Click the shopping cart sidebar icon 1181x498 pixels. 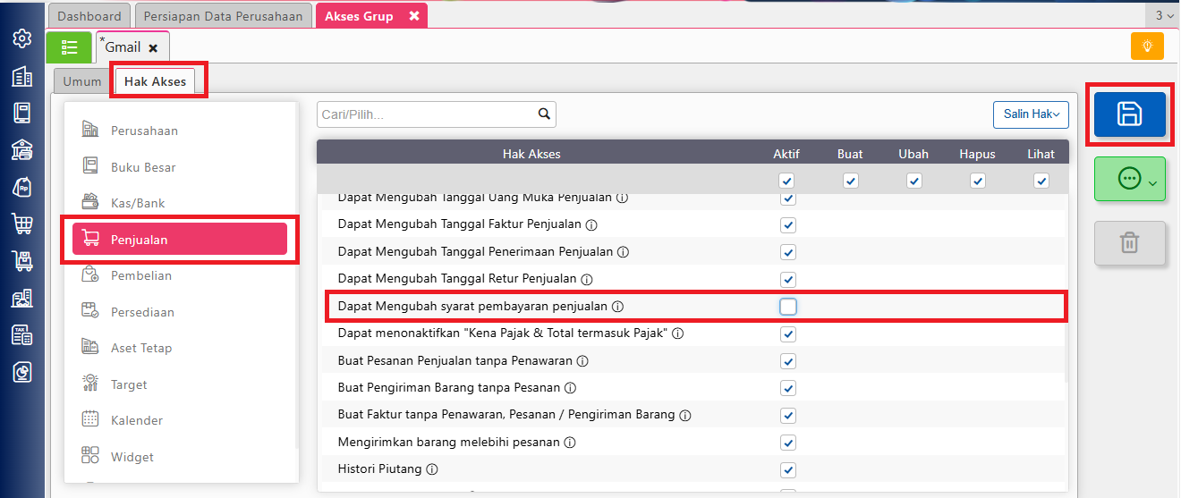pyautogui.click(x=22, y=224)
